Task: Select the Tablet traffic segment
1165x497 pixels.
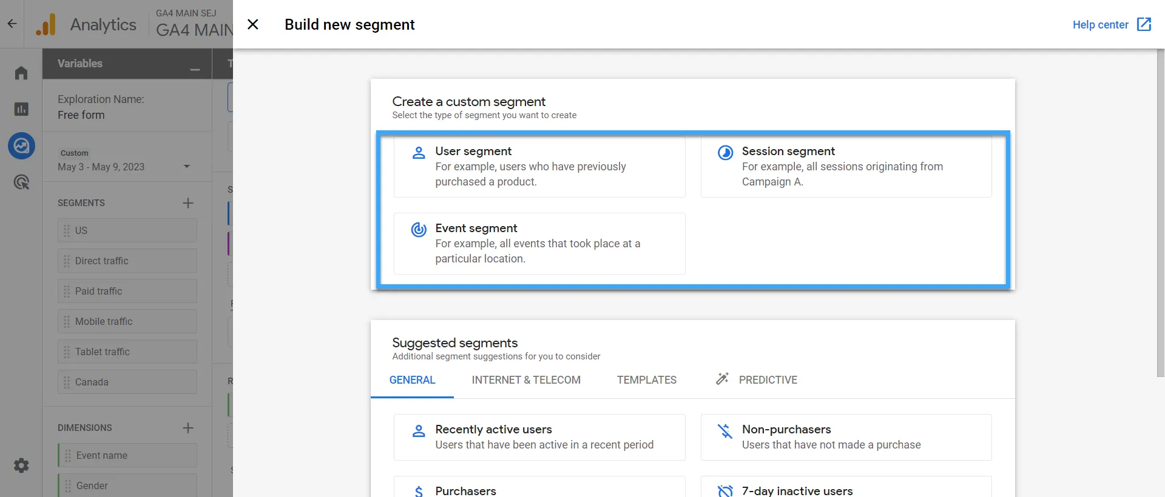Action: click(x=127, y=352)
